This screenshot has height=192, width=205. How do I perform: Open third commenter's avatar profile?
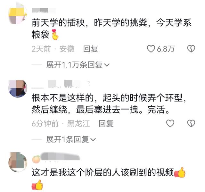tap(18, 162)
